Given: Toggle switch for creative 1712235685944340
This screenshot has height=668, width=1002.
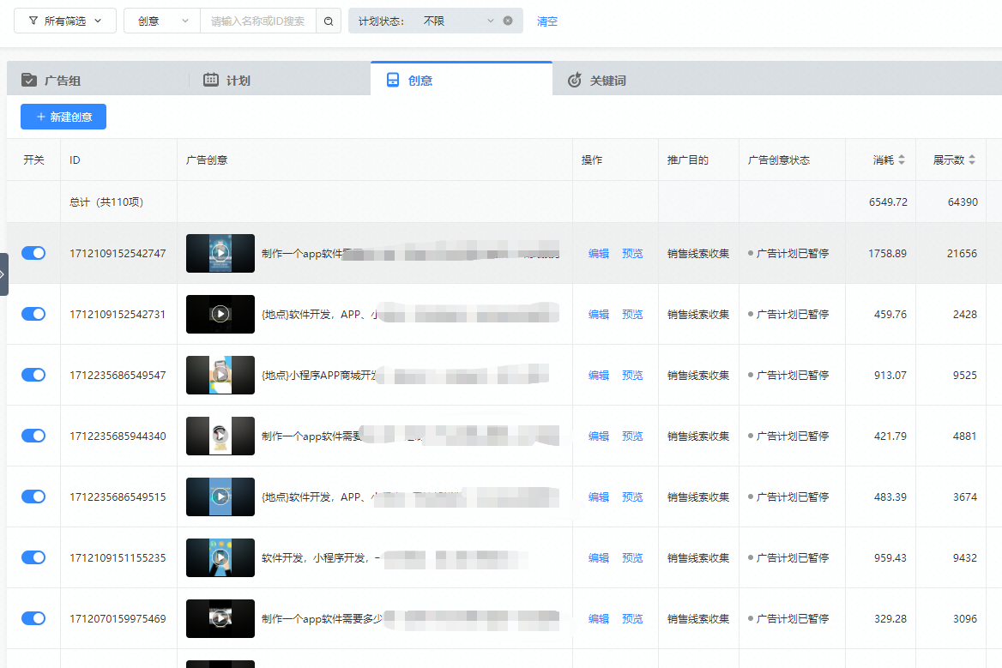Looking at the screenshot, I should click(x=33, y=436).
